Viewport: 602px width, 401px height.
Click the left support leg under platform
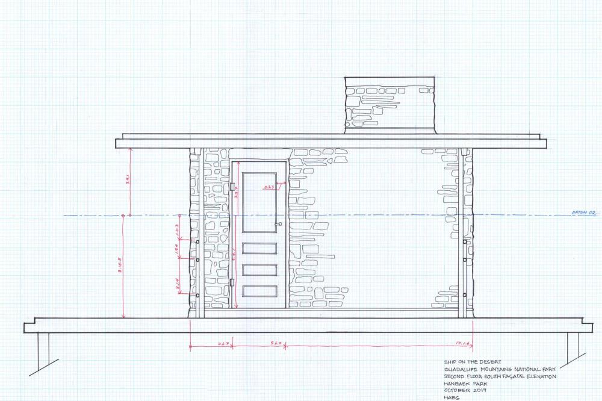[x=43, y=351]
